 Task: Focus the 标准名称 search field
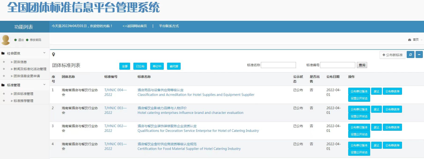(278, 65)
